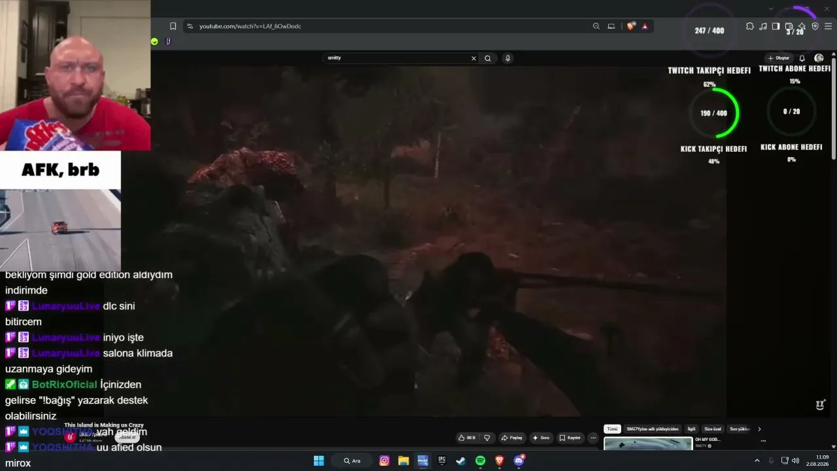Open site settings icon before the URL
Screen dimensions: 837x471
[190, 26]
